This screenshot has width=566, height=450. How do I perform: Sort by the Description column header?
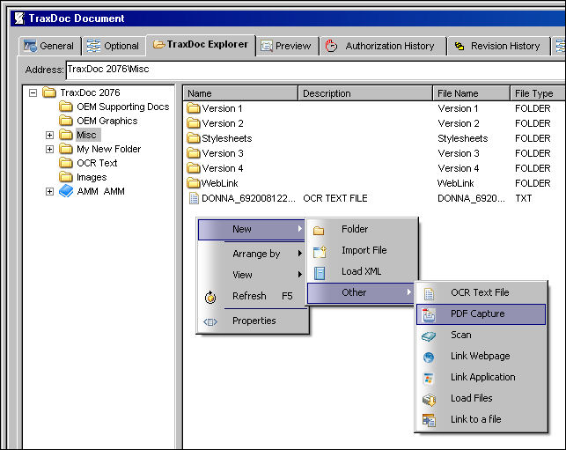pyautogui.click(x=365, y=93)
